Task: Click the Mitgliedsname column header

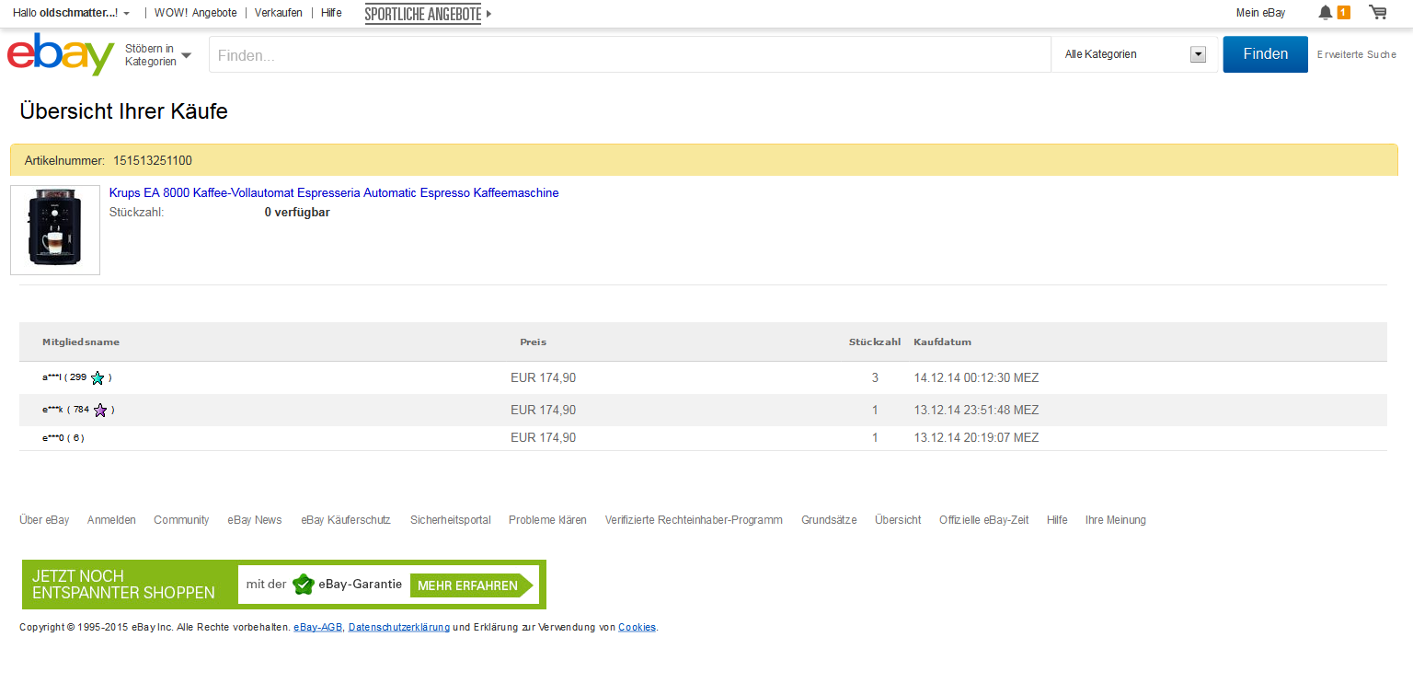Action: coord(81,342)
